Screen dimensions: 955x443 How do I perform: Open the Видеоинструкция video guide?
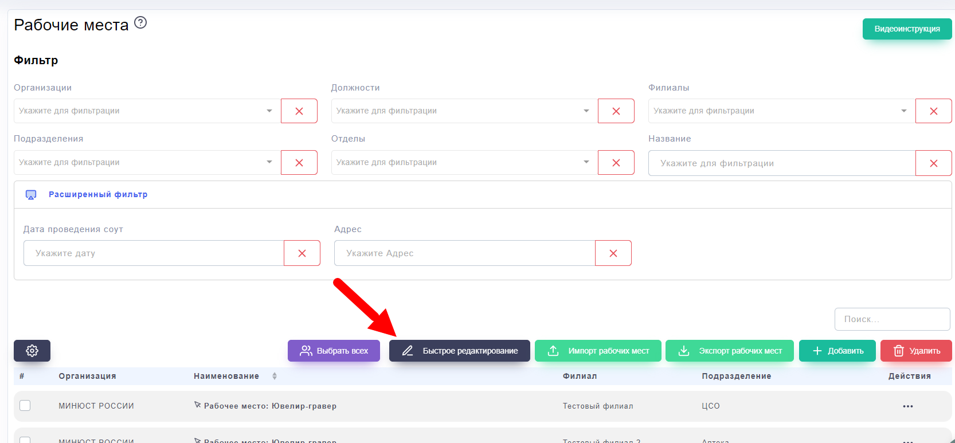point(907,29)
